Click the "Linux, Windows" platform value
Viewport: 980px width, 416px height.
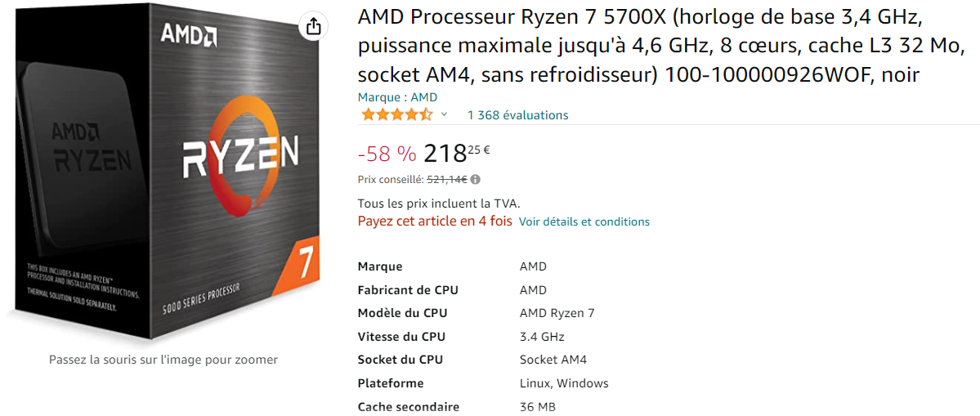pyautogui.click(x=564, y=383)
